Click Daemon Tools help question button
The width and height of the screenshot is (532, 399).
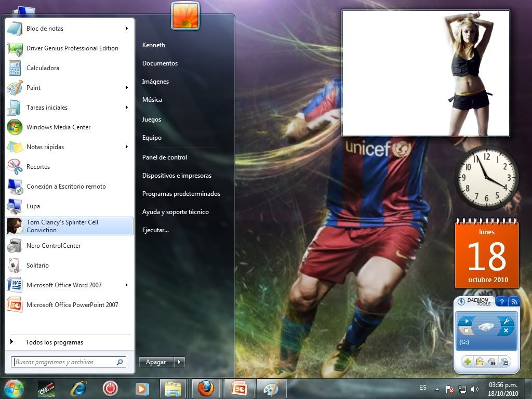point(502,301)
